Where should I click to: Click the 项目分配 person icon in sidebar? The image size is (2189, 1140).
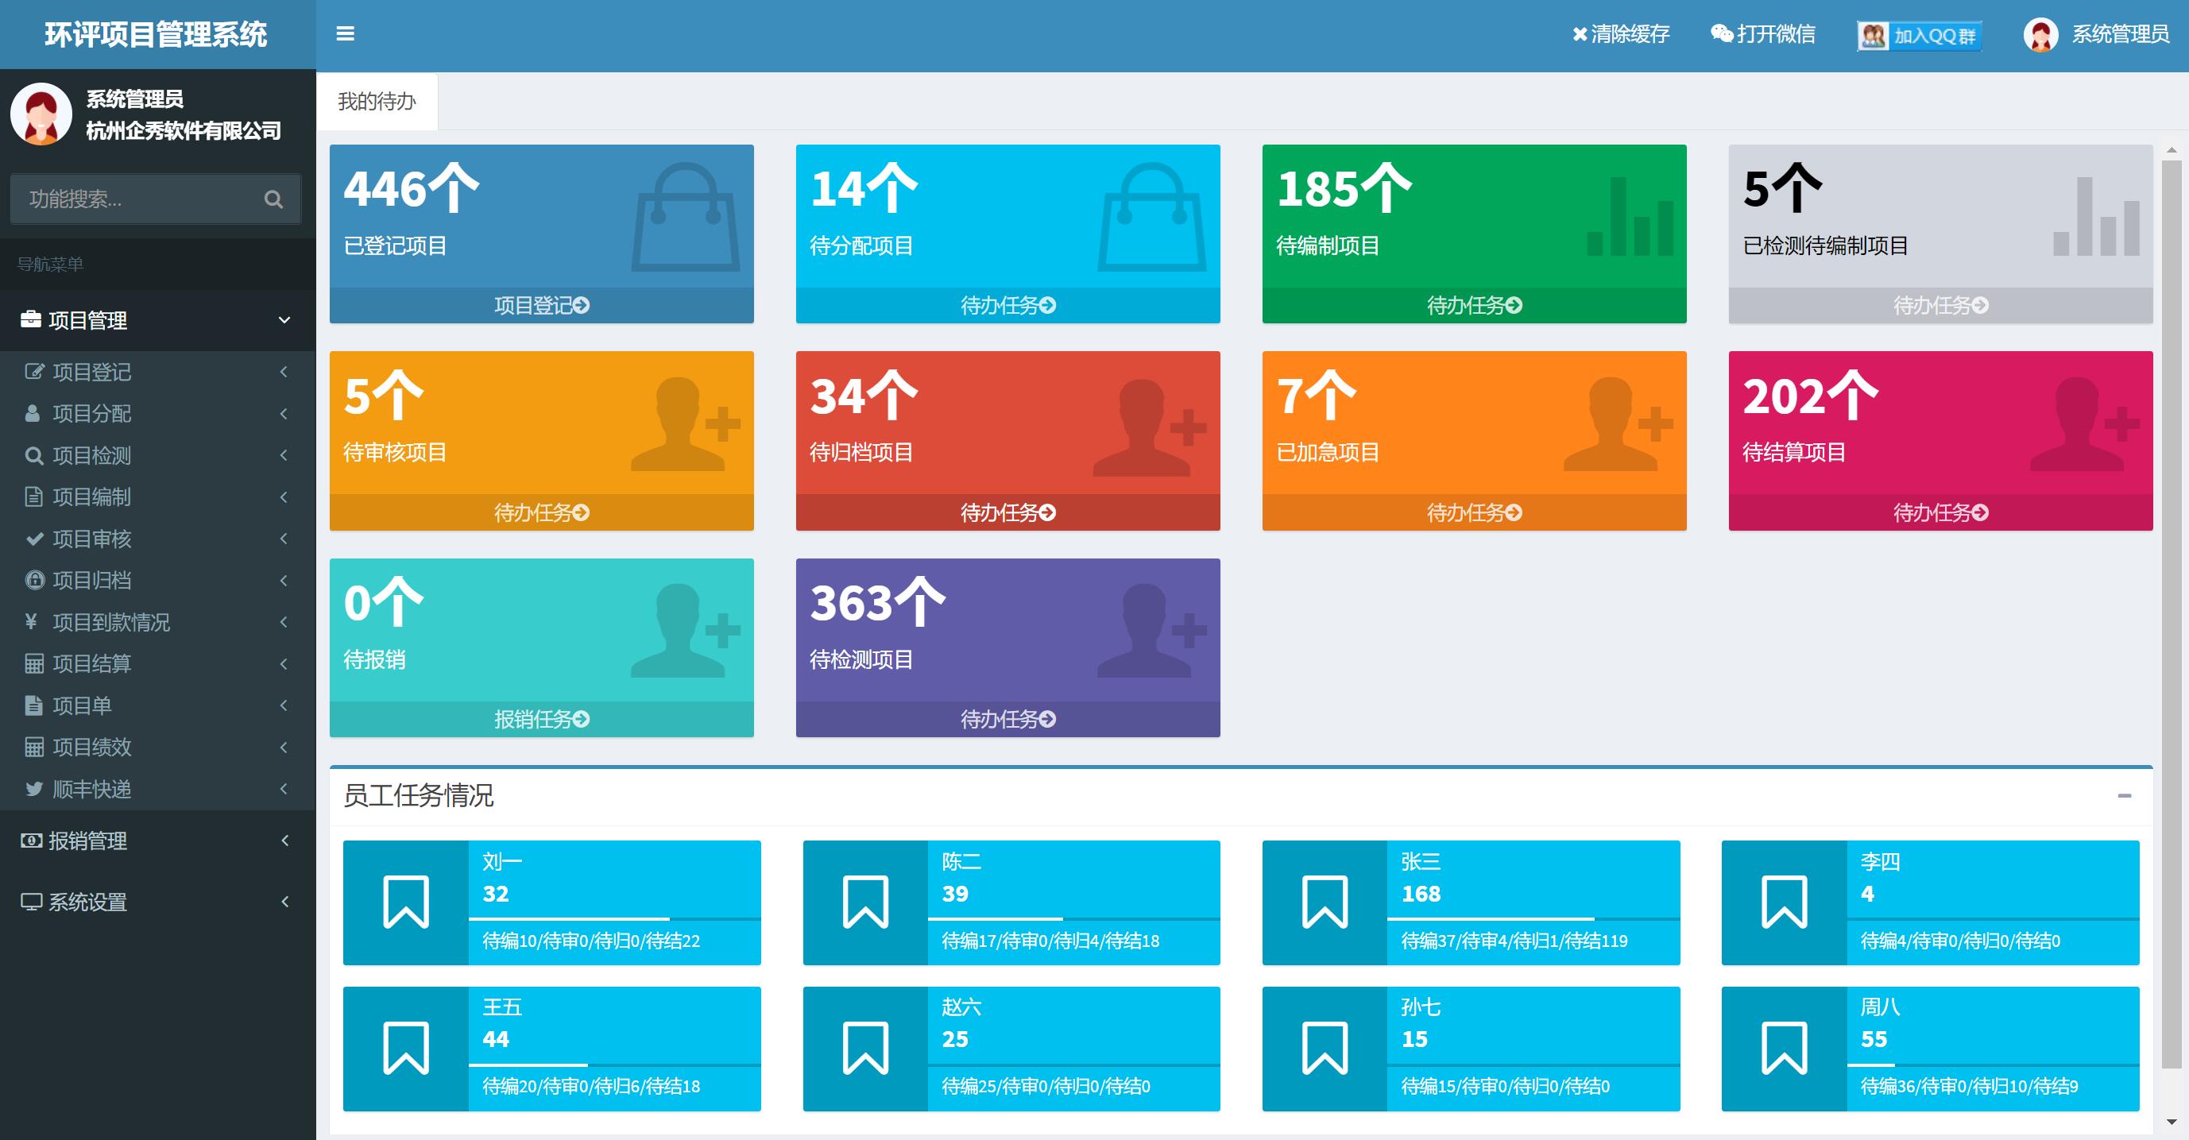33,413
